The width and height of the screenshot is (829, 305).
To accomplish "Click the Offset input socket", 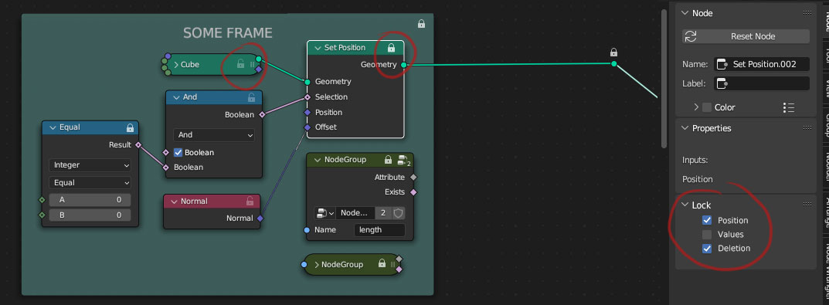I will [307, 127].
